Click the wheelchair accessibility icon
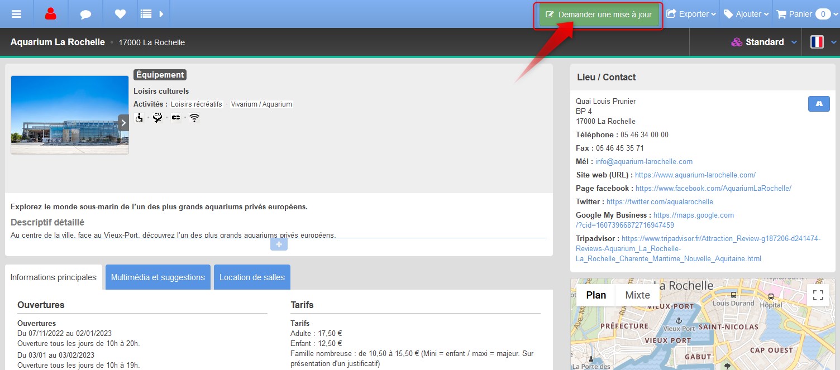 [x=139, y=118]
